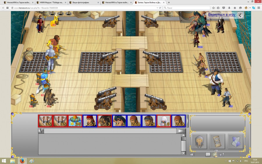Switch to the fourth HeroesWM.ru tab
262x164 pixels.
(x=117, y=3)
